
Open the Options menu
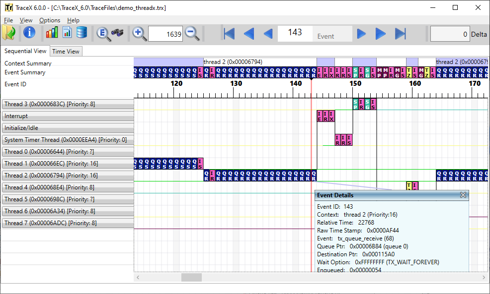[50, 20]
